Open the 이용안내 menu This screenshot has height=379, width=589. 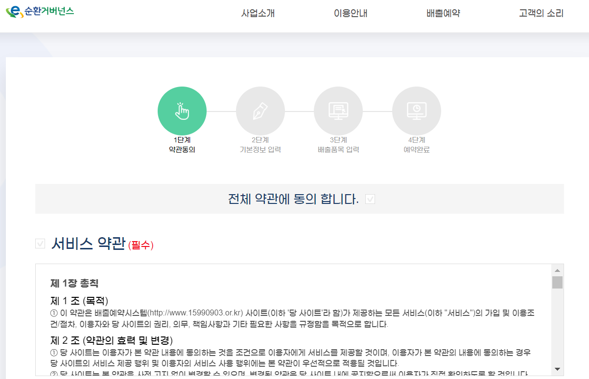(350, 14)
